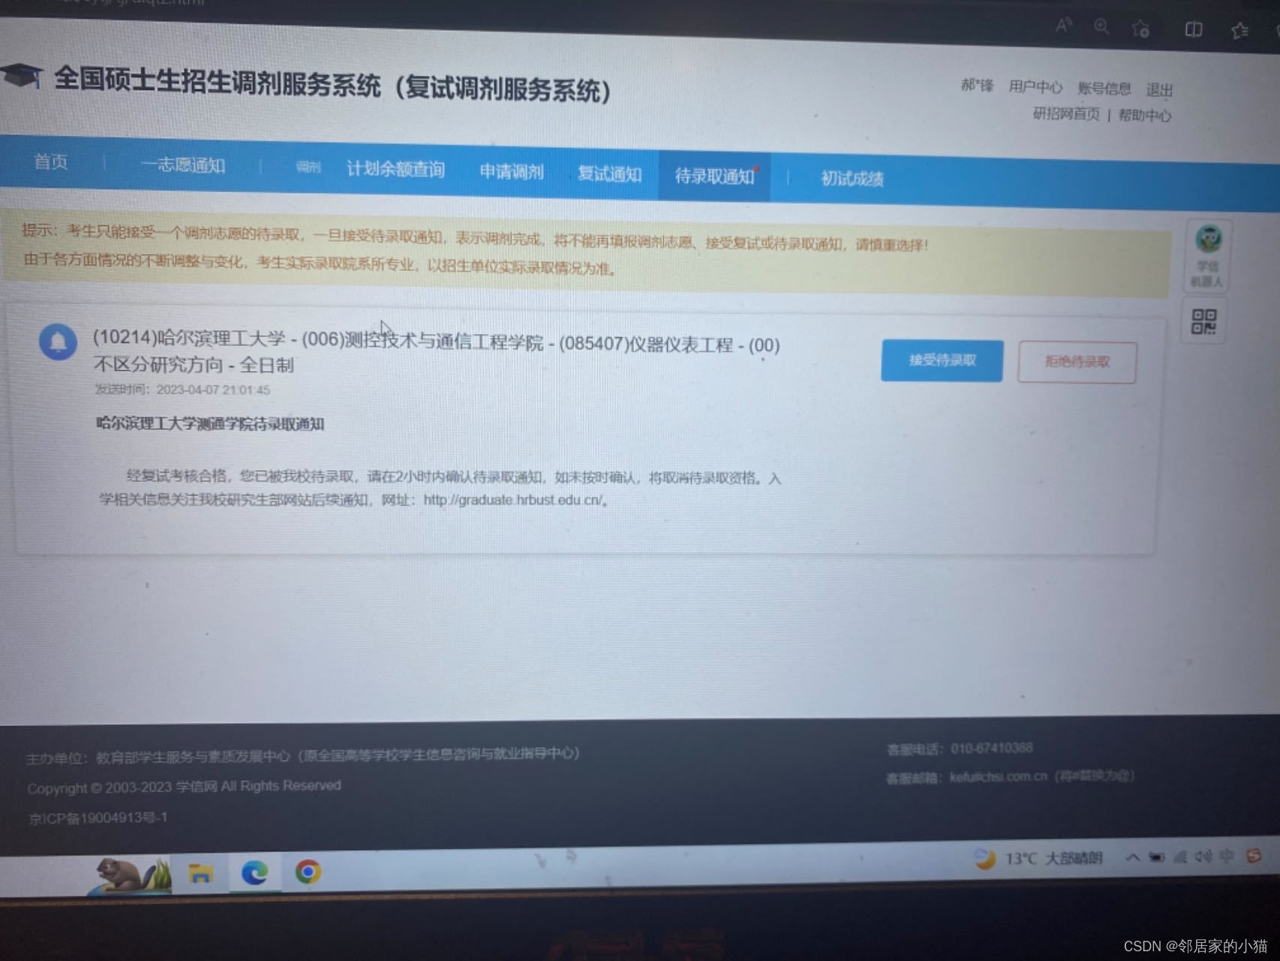1280x961 pixels.
Task: Select the 待录取通知 tab
Action: pos(714,176)
